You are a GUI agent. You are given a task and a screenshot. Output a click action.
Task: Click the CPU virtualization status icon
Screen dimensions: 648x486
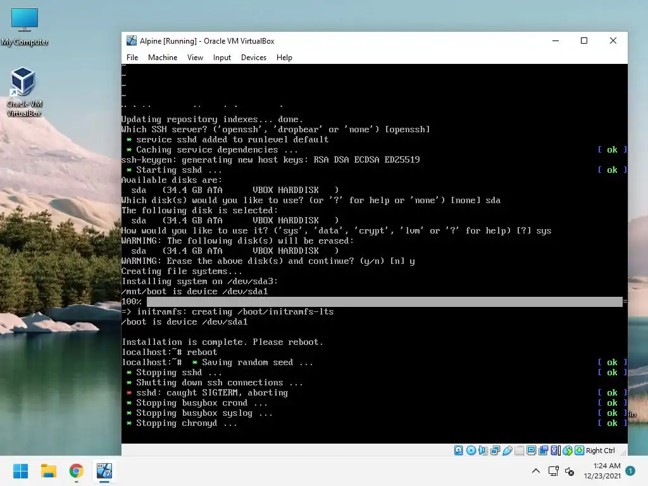click(x=556, y=451)
